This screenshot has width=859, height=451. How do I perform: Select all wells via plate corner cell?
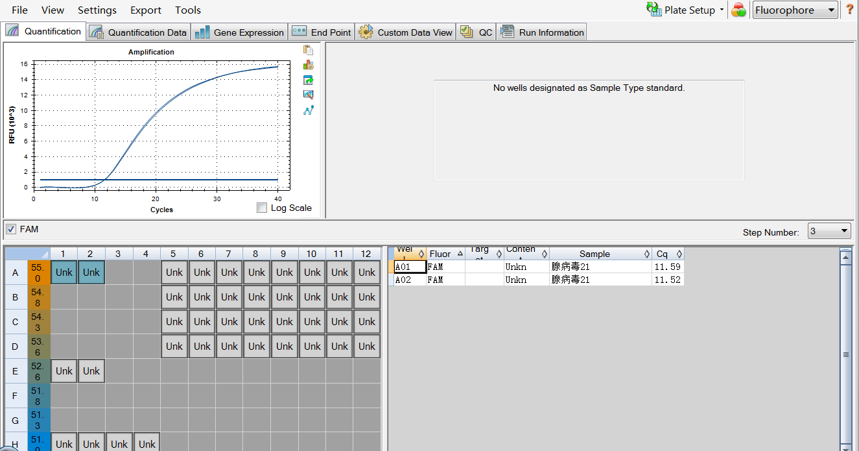click(27, 254)
